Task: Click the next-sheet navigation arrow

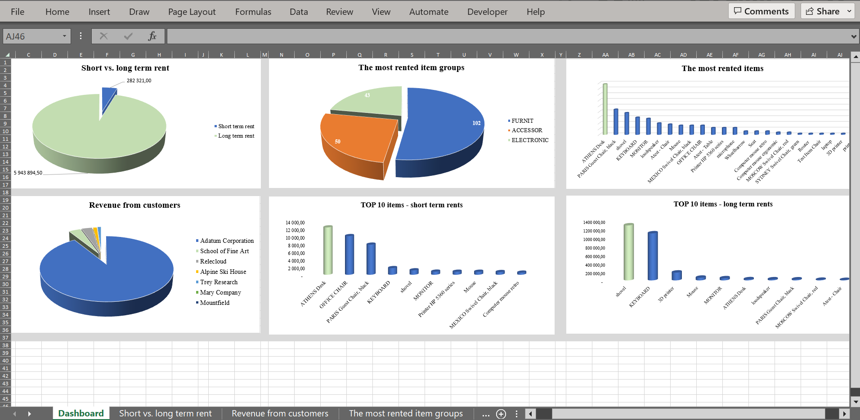Action: (x=30, y=413)
